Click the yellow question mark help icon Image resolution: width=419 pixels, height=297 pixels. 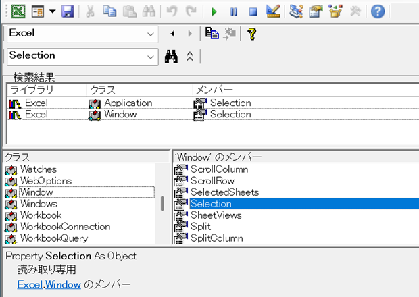251,34
